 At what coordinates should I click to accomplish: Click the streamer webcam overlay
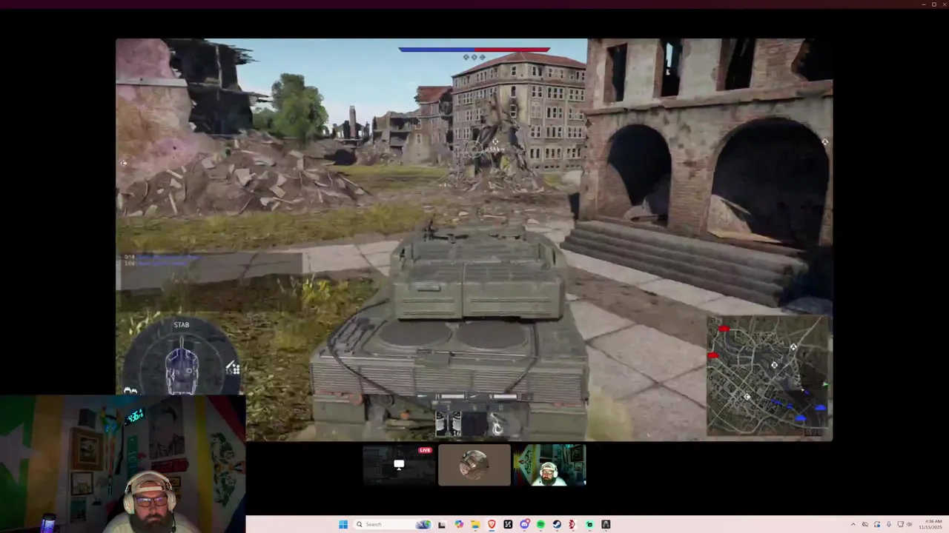click(x=123, y=464)
